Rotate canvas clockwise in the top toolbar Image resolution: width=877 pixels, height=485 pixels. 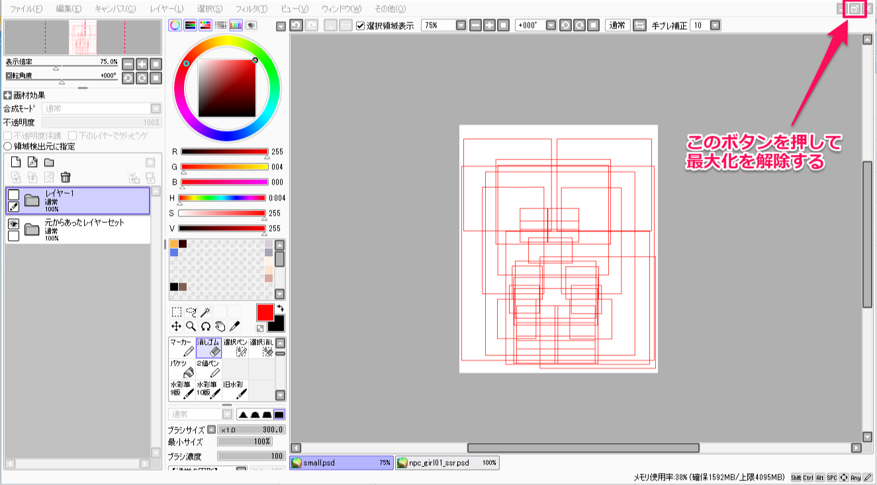(580, 25)
